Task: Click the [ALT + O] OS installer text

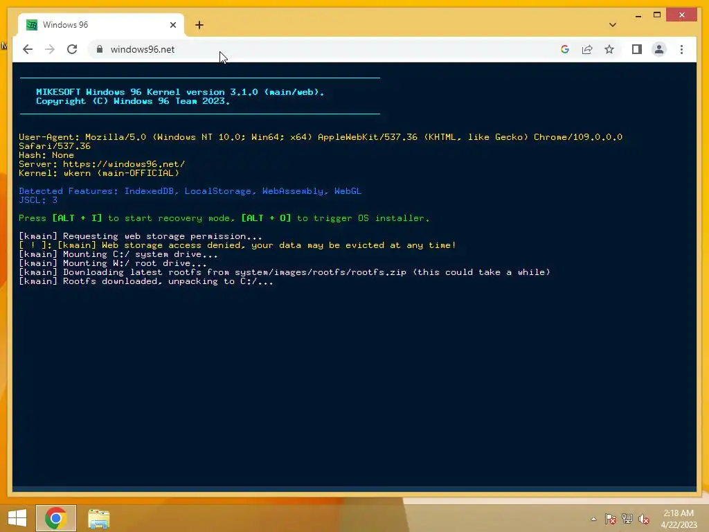Action: click(x=267, y=218)
